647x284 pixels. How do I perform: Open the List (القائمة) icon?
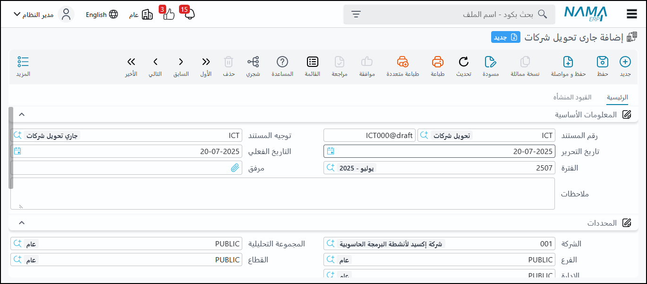(312, 62)
